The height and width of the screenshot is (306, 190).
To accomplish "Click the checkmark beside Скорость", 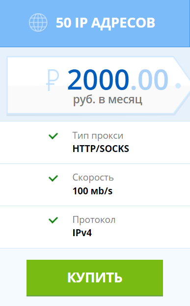I will coord(53,178).
